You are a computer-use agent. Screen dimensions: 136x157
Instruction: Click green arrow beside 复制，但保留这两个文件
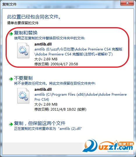pos(11,124)
